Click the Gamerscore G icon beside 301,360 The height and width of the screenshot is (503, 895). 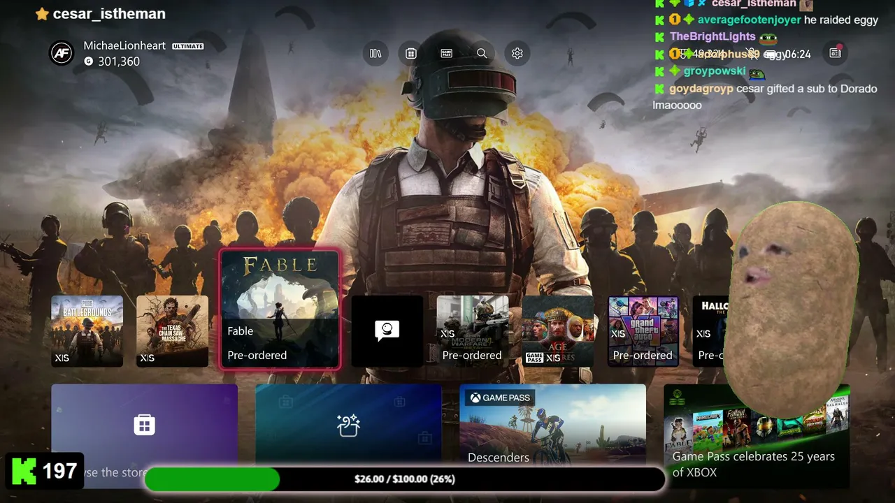[x=88, y=61]
